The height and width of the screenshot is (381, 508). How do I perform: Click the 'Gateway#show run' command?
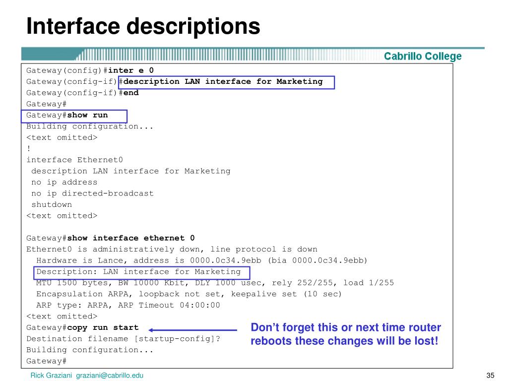[x=74, y=116]
